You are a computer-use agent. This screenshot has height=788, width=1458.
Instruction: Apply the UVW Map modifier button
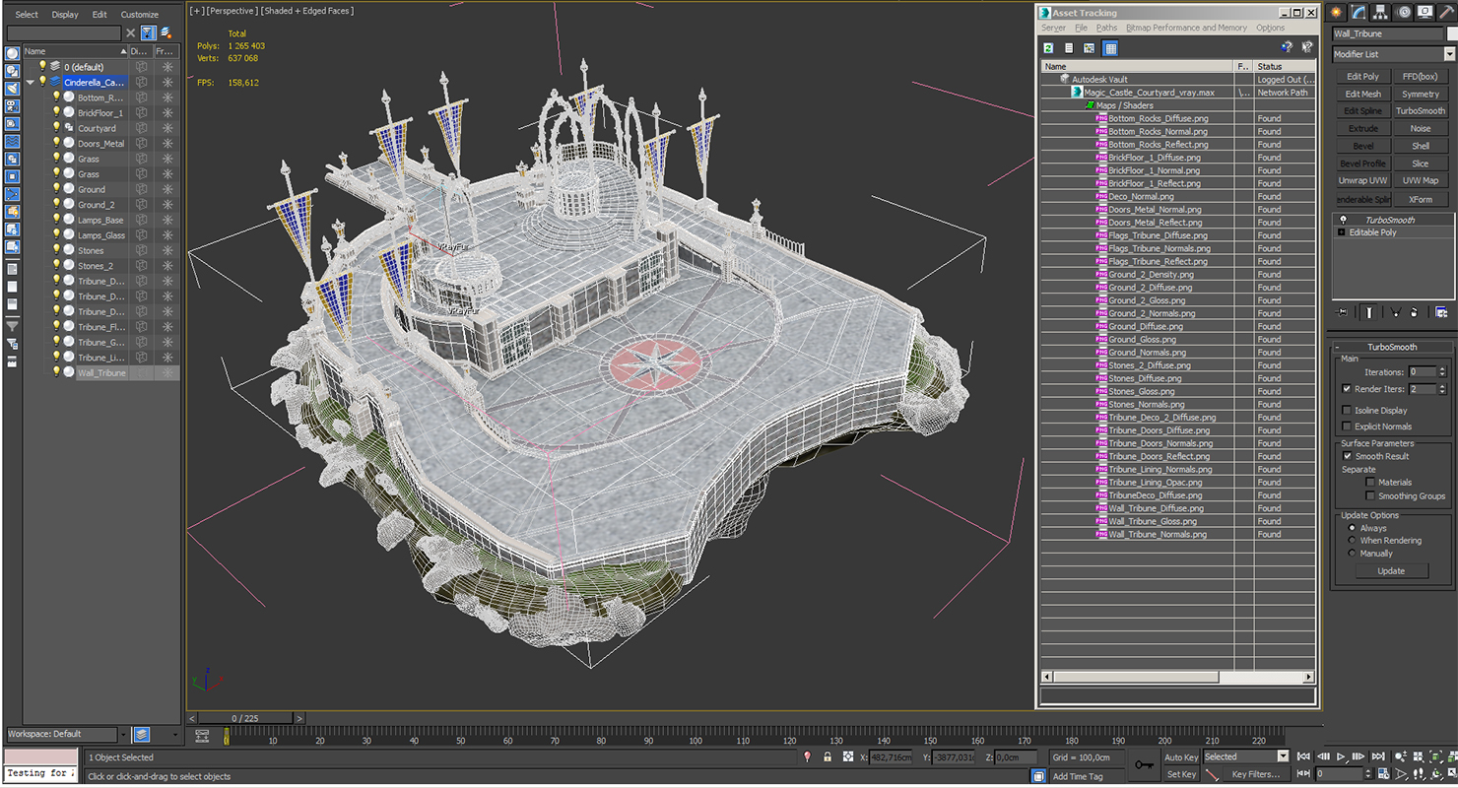click(1420, 181)
